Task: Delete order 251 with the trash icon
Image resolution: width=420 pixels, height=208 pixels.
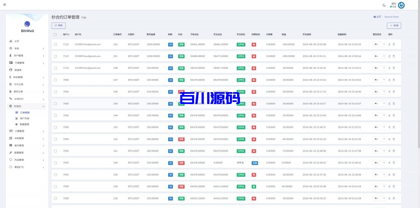Action: coord(394,56)
